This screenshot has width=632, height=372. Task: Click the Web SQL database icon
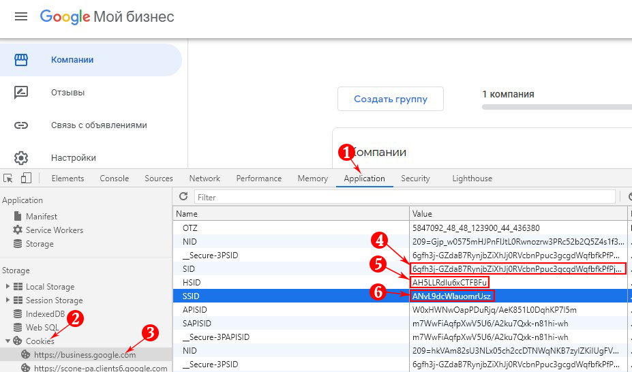click(17, 327)
